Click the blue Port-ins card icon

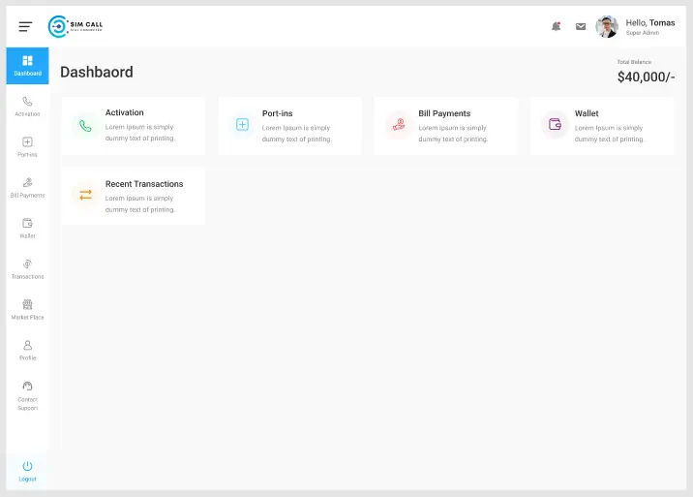click(242, 125)
